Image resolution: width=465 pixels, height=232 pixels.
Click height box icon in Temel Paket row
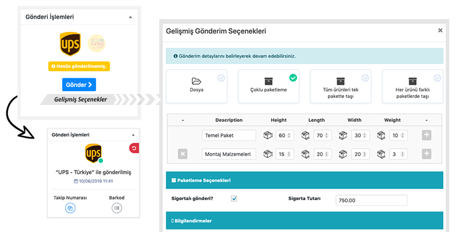coord(267,135)
